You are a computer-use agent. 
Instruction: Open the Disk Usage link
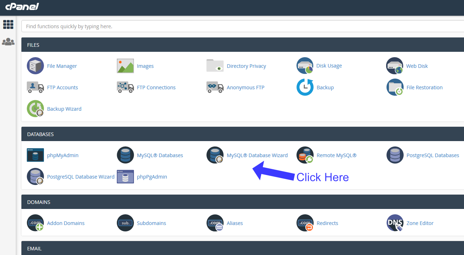[329, 66]
